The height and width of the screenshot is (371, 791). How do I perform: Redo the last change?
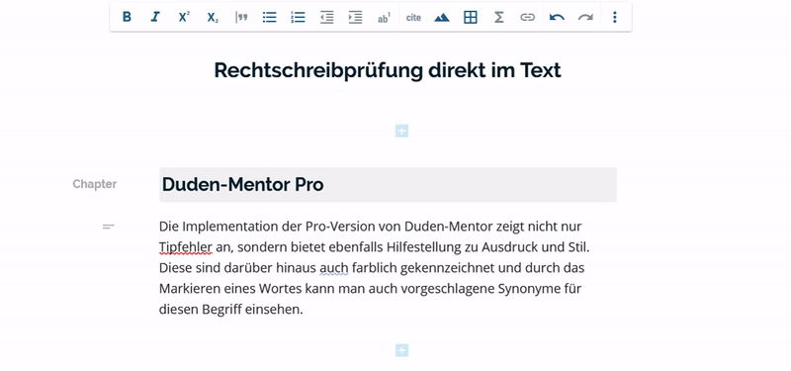[585, 17]
